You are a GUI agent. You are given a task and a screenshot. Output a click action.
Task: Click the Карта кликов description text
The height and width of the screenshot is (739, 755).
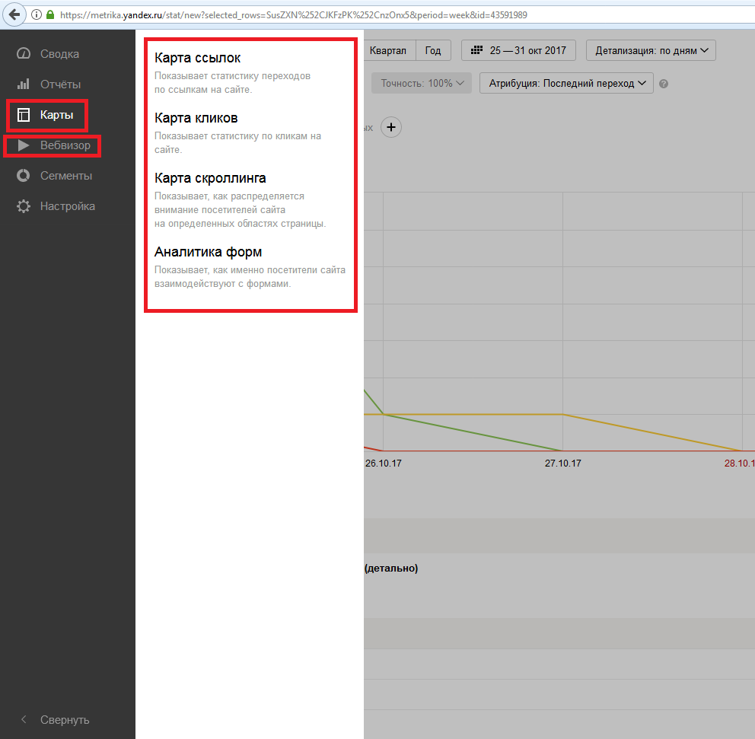[238, 142]
